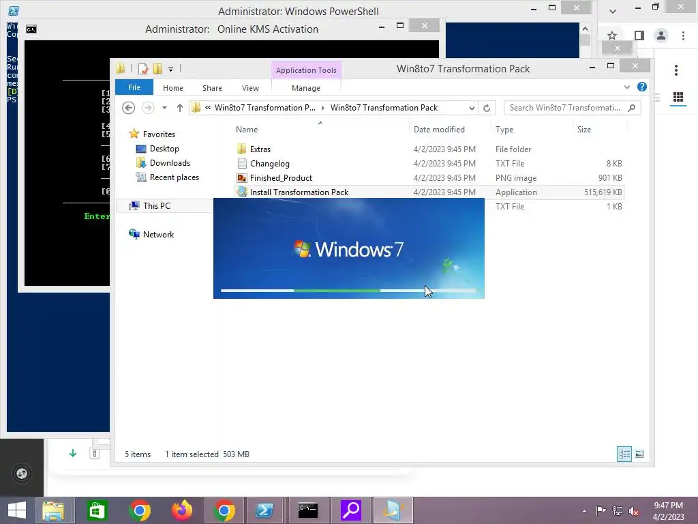Show hidden system tray icons
The width and height of the screenshot is (698, 524).
click(584, 511)
